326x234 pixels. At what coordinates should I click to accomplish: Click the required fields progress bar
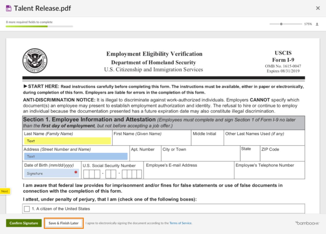click(x=39, y=27)
